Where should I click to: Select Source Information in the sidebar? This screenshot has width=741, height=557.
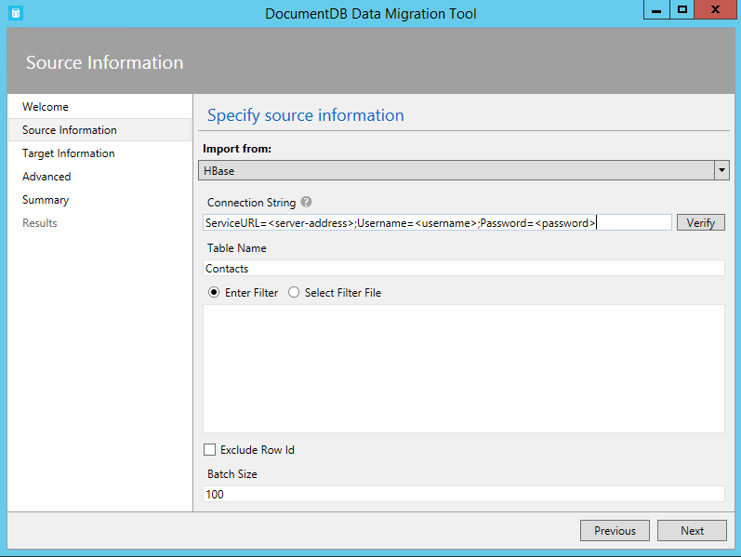pos(70,130)
